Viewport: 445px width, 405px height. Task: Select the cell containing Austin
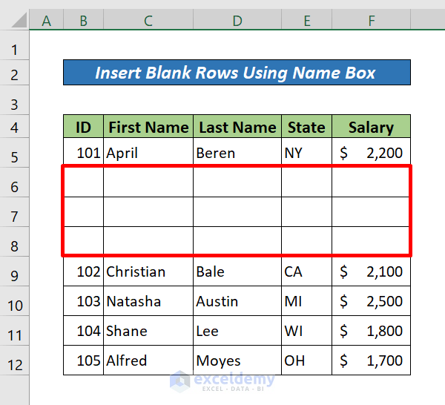pyautogui.click(x=237, y=301)
